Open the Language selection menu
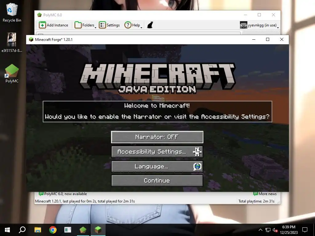 point(157,166)
